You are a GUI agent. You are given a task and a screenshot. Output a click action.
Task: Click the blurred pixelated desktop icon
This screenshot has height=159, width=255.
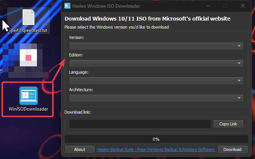[x=25, y=57]
